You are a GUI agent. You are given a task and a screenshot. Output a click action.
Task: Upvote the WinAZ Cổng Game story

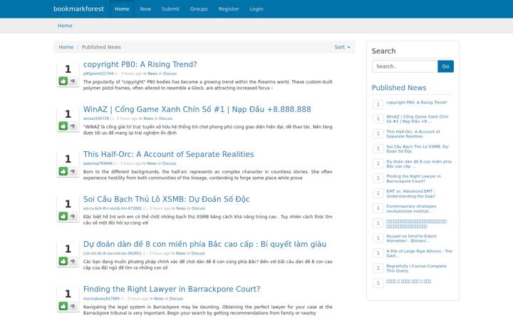point(63,126)
